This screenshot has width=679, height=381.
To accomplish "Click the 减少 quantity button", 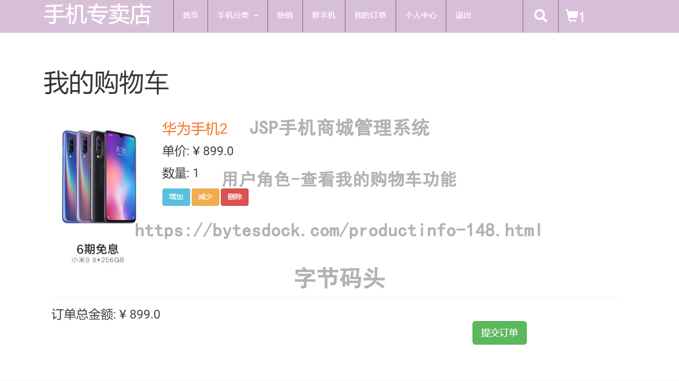I will point(205,197).
